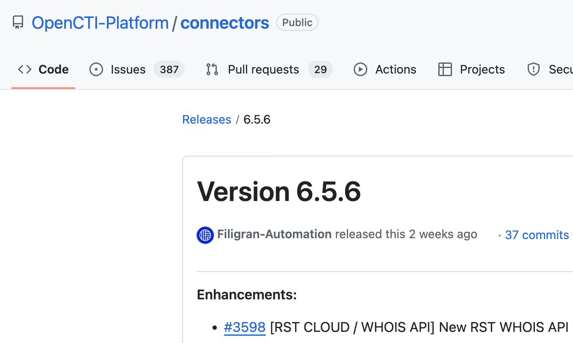Click the Issues circle-dot icon
Image resolution: width=573 pixels, height=343 pixels.
[x=96, y=69]
